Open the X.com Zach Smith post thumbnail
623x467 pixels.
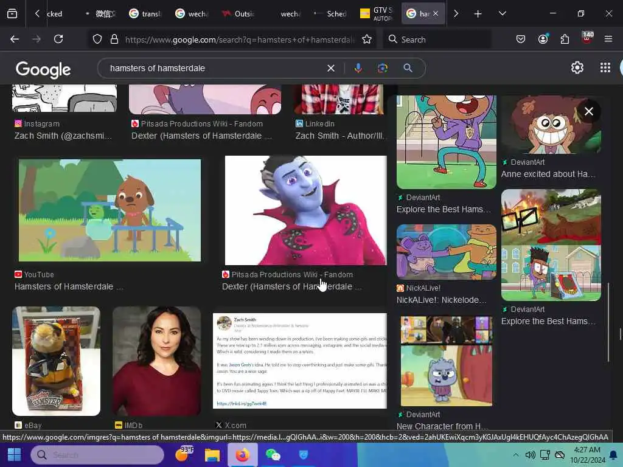[x=299, y=361]
